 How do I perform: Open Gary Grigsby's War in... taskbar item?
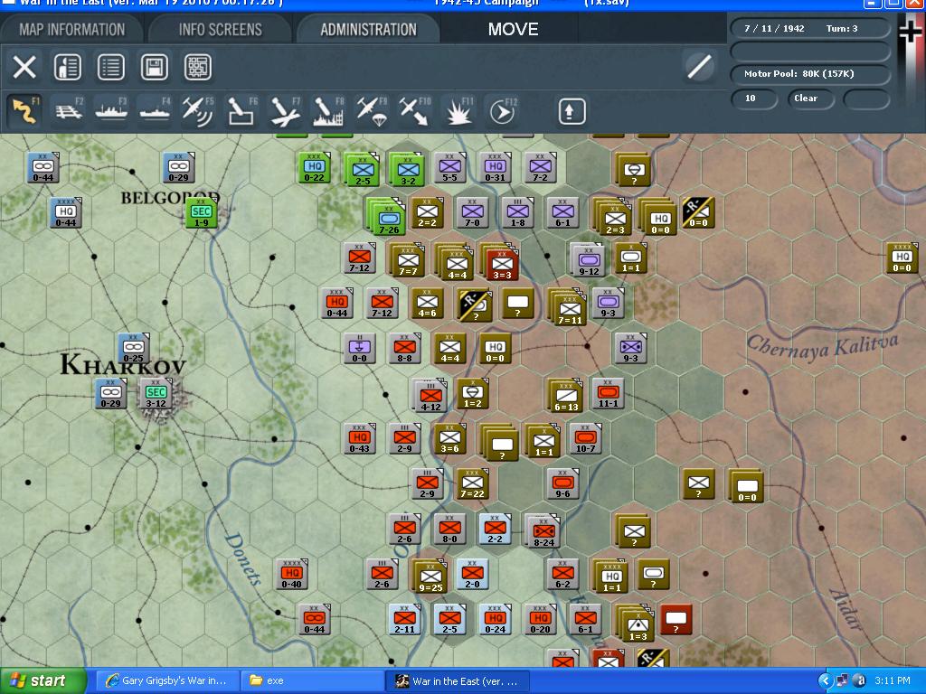(x=167, y=680)
